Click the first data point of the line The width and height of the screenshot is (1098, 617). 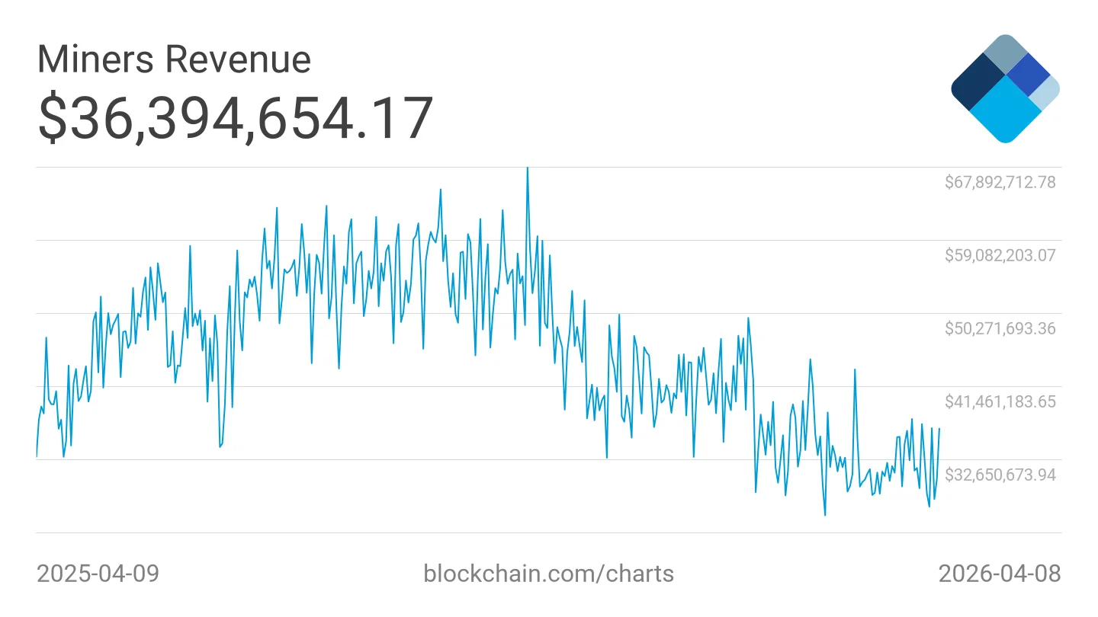37,456
